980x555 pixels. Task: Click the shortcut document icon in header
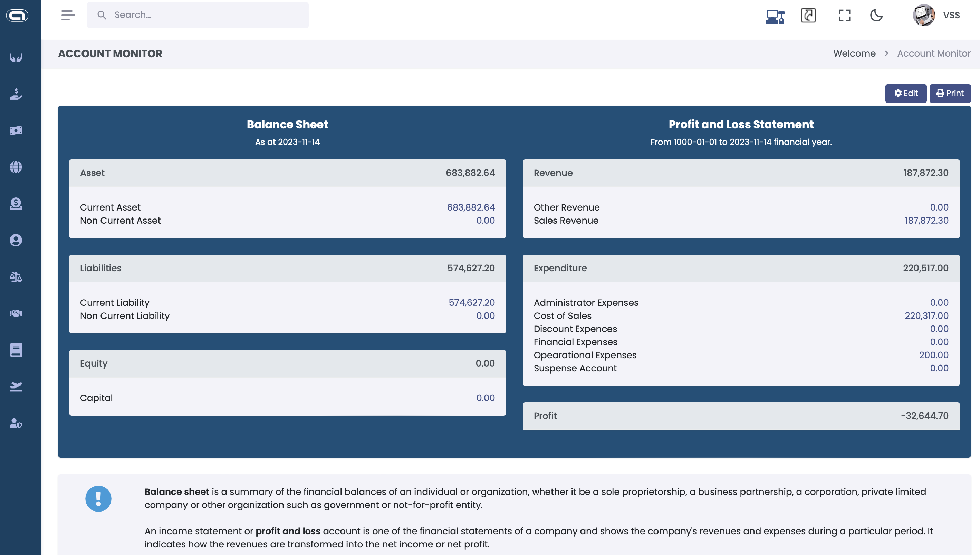(x=808, y=15)
